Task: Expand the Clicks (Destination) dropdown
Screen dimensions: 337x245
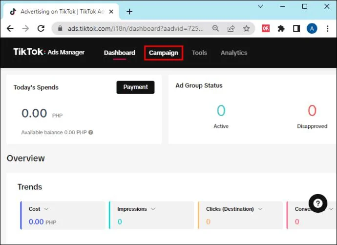Action: pyautogui.click(x=260, y=209)
